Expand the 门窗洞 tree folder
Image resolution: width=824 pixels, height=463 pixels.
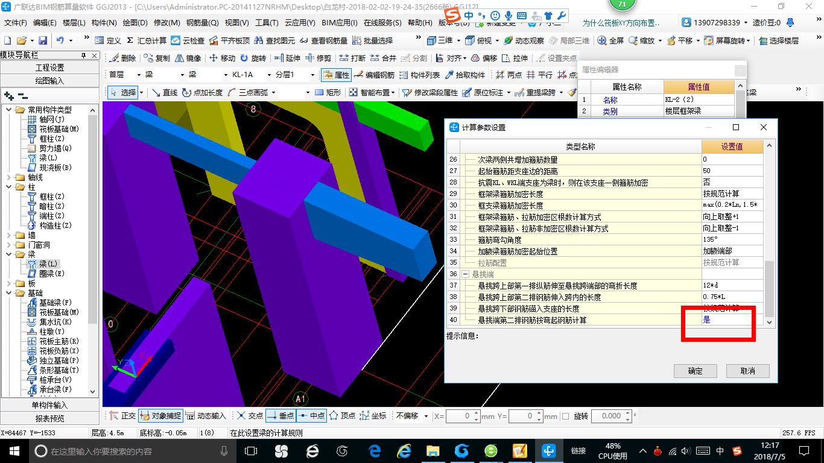coord(9,245)
